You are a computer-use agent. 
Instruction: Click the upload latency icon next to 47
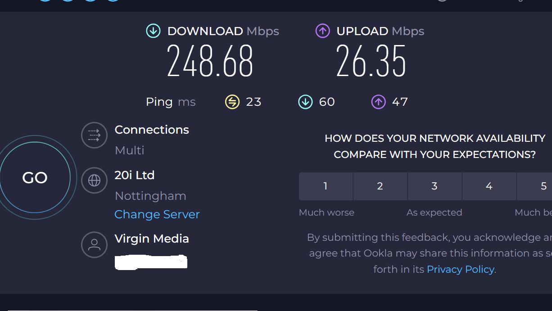[x=378, y=102]
